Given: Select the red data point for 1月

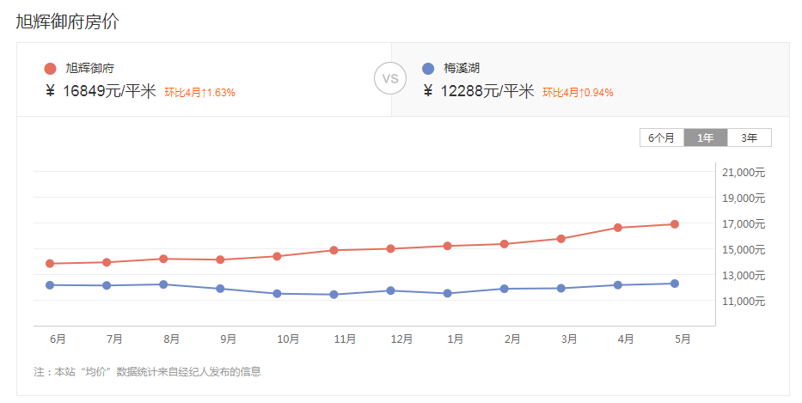Looking at the screenshot, I should coord(447,246).
